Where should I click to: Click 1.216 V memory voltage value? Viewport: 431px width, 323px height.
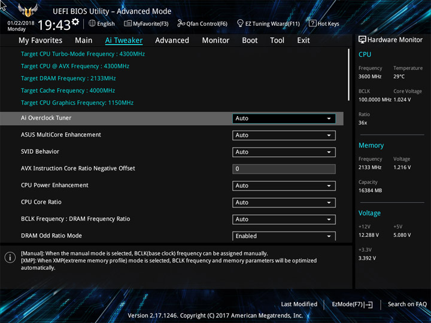tap(402, 167)
